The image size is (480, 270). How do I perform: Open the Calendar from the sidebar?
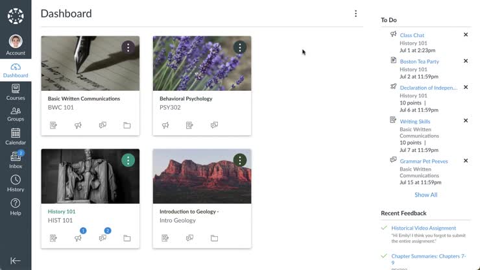pyautogui.click(x=16, y=137)
